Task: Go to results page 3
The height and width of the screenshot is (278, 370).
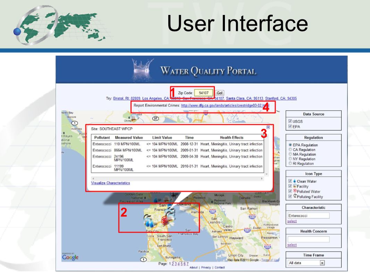Action: click(x=176, y=264)
